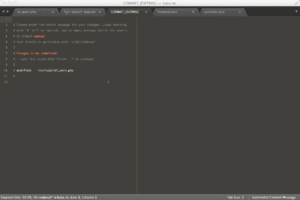
Task: Toggle full screen with title bar icon
Action: pyautogui.click(x=297, y=3)
